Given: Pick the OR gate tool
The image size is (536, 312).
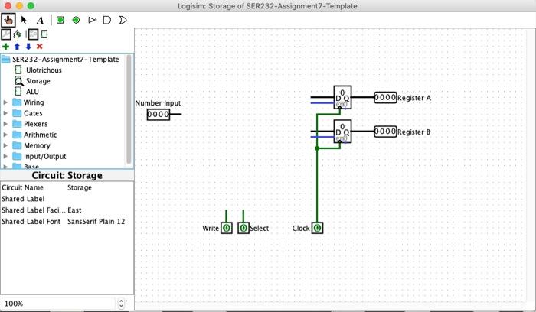Looking at the screenshot, I should click(x=123, y=20).
